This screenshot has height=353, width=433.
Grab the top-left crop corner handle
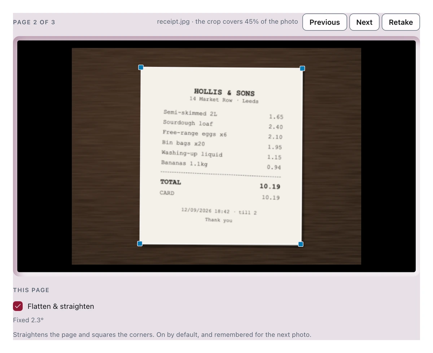(141, 67)
